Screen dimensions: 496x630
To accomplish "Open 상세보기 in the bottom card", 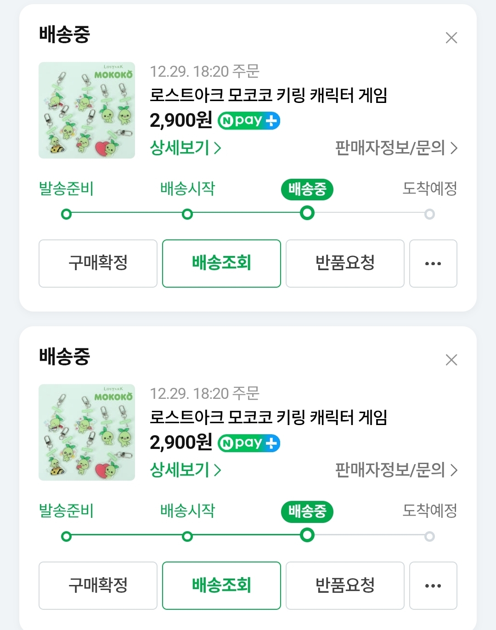I will click(186, 470).
